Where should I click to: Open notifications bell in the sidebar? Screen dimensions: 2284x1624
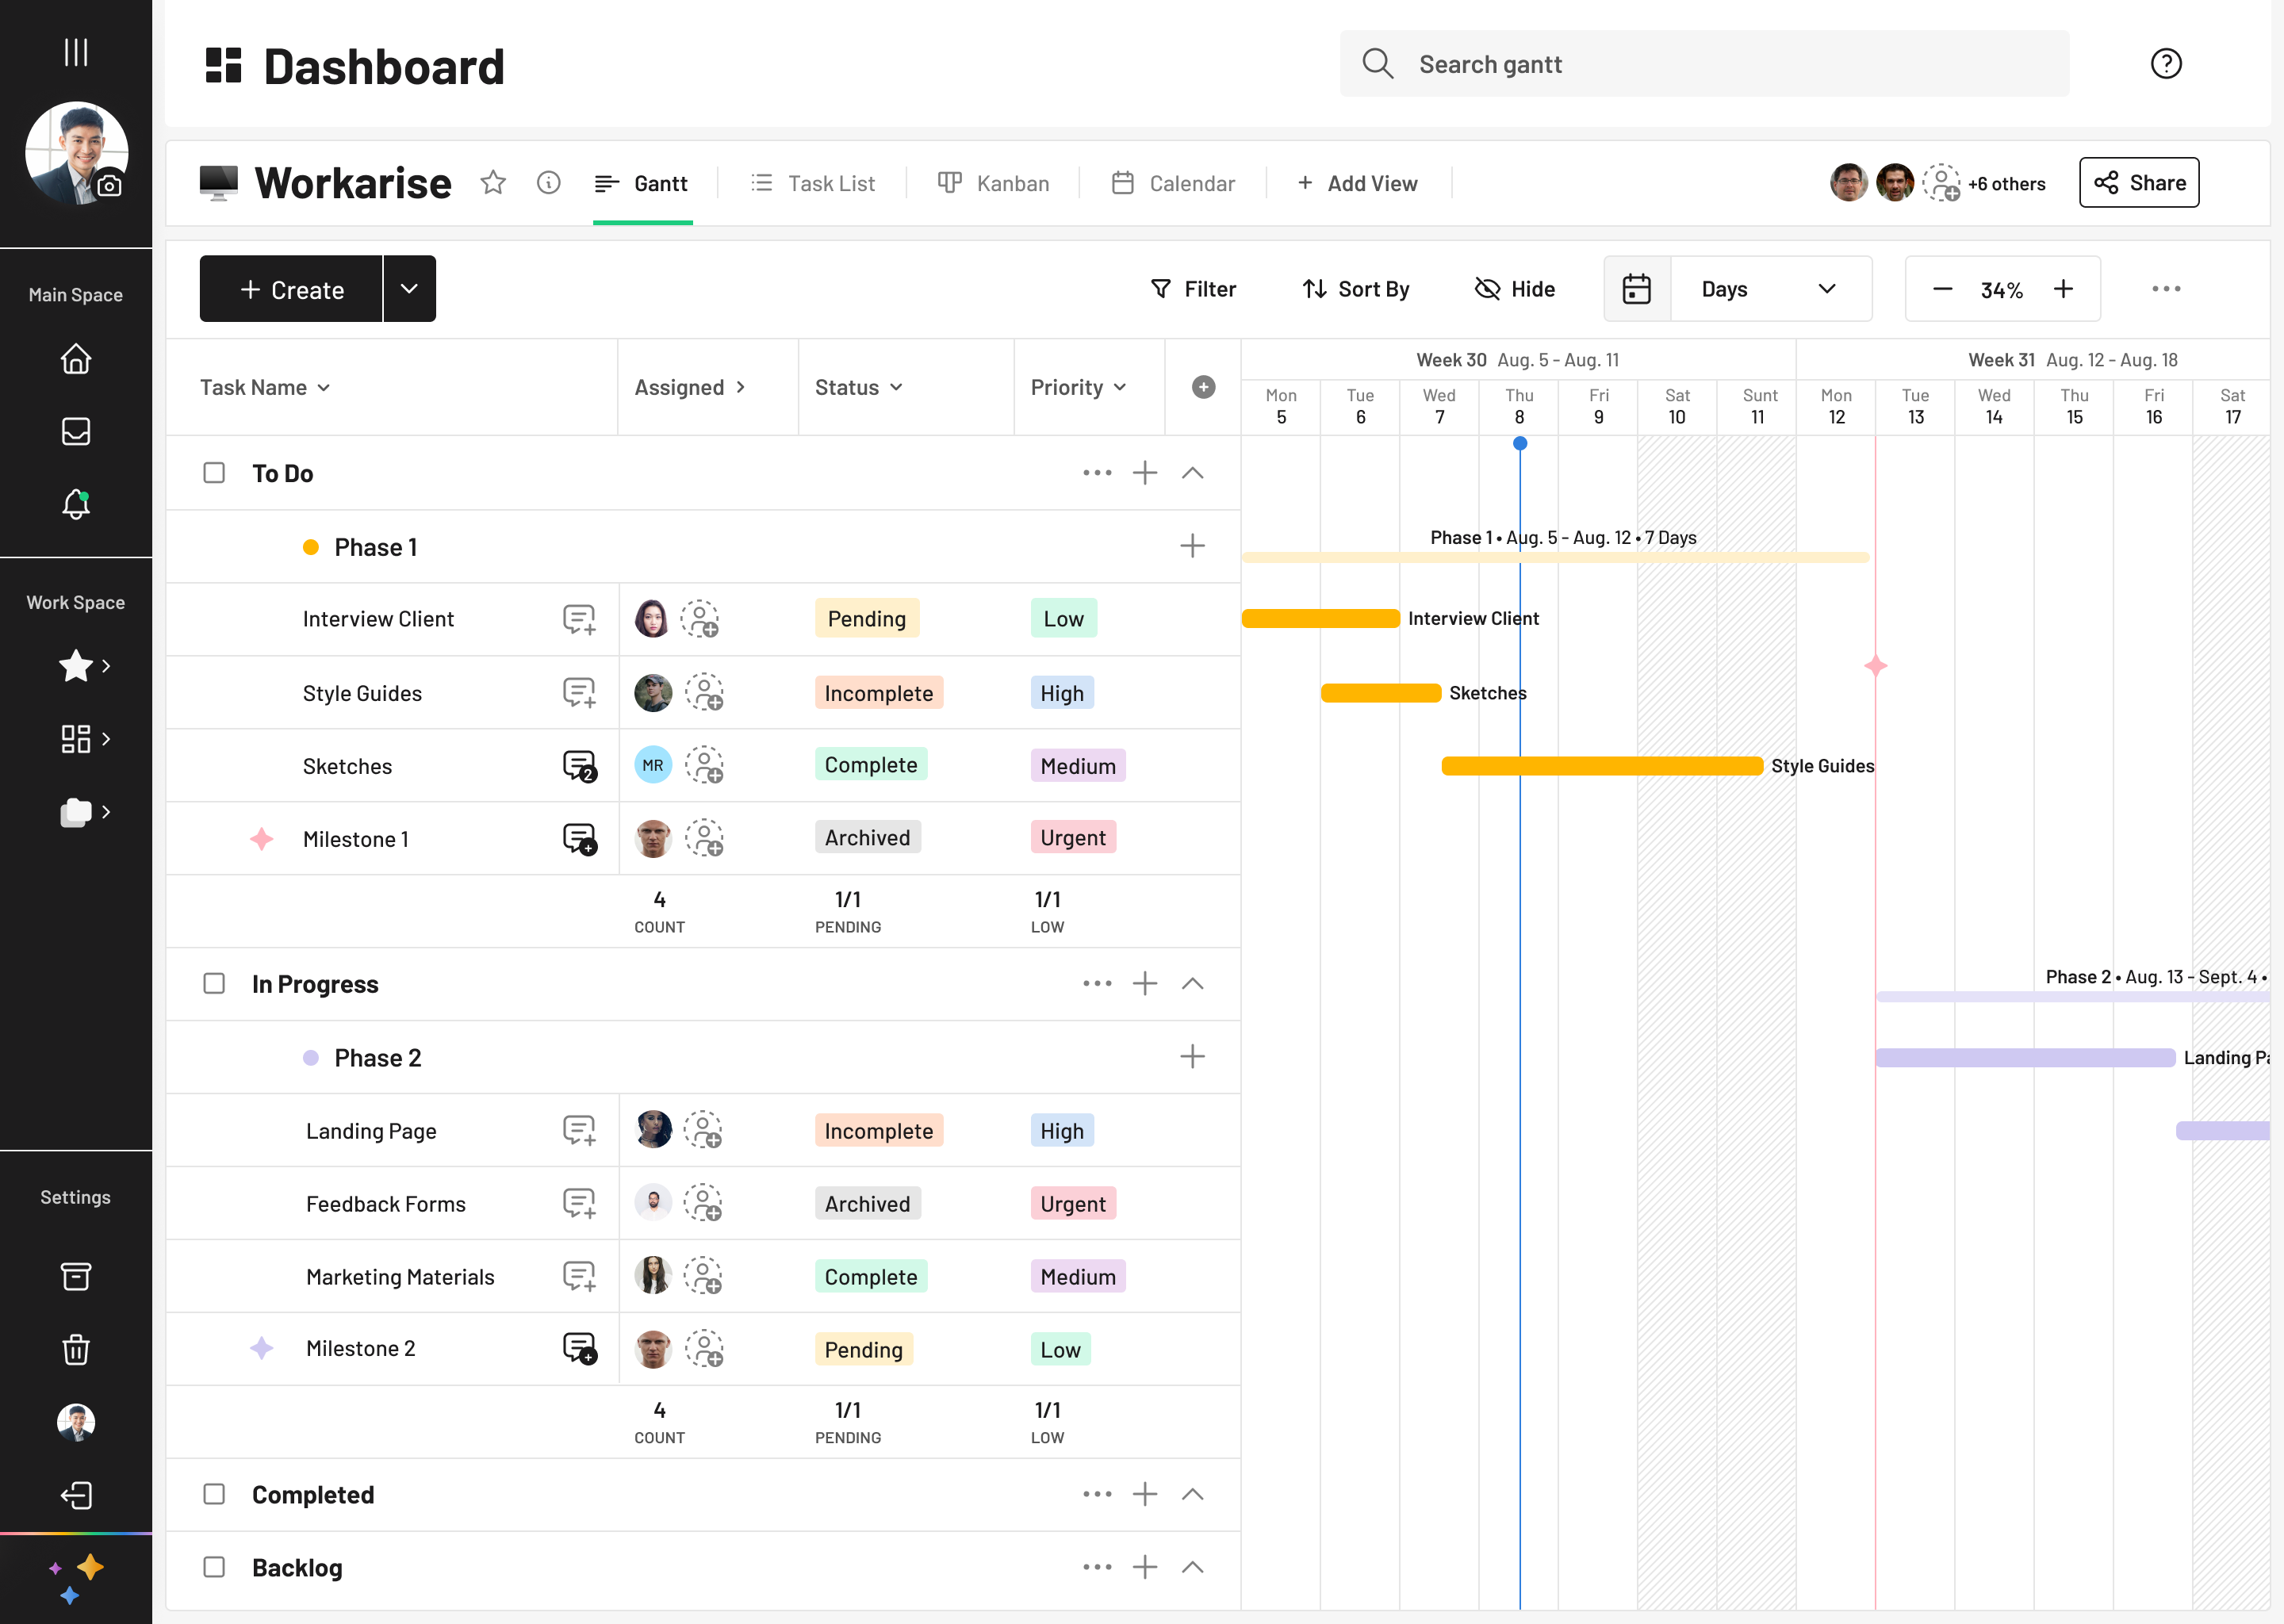pyautogui.click(x=76, y=503)
